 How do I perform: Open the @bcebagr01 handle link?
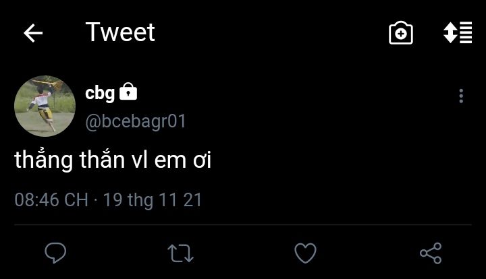click(x=135, y=121)
